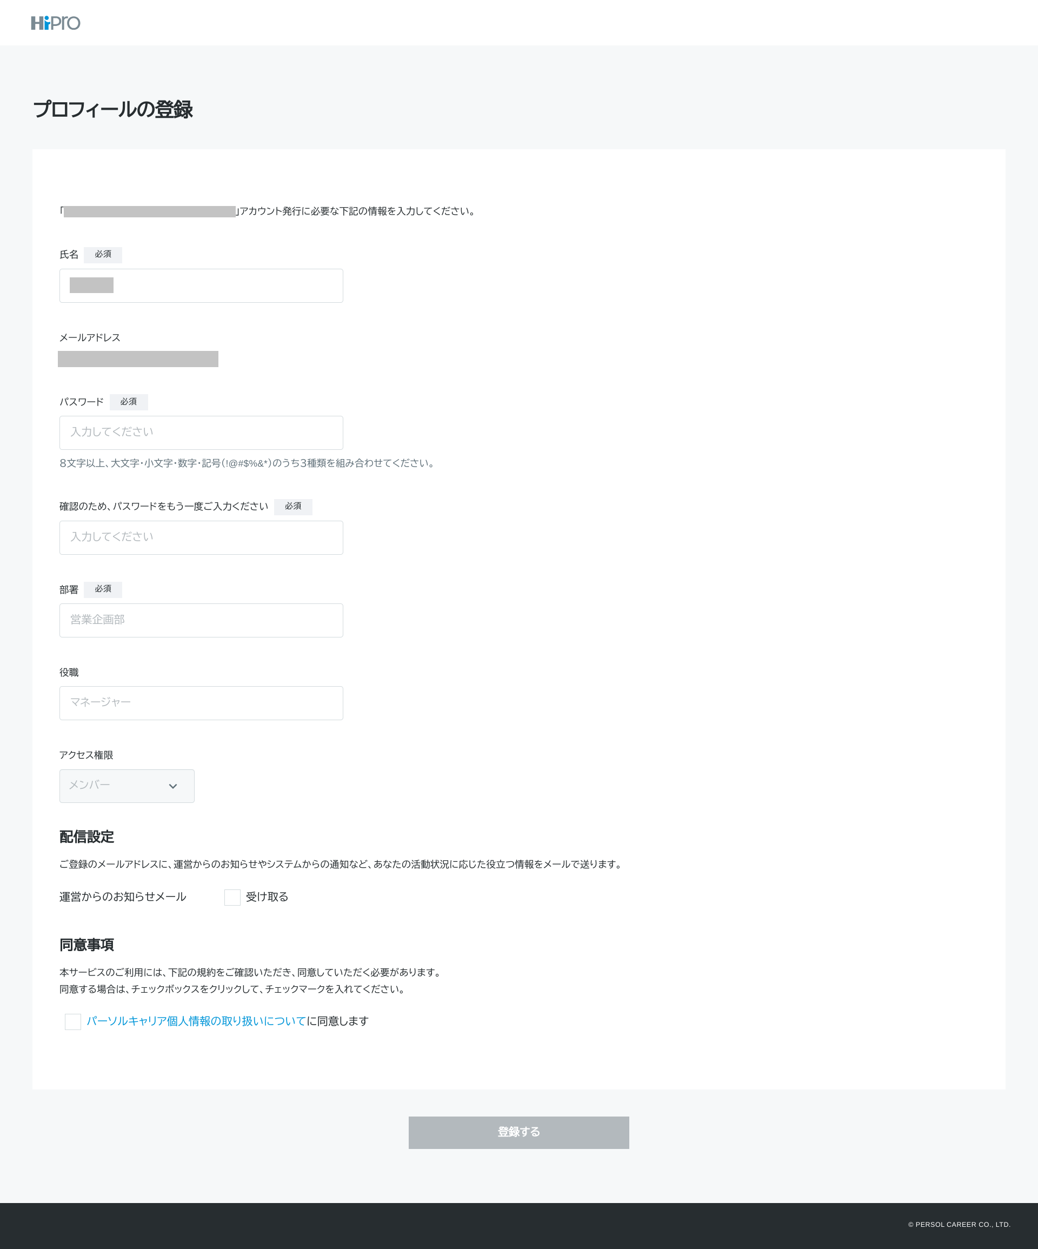Click the 氏名 name input field
The width and height of the screenshot is (1038, 1249).
pyautogui.click(x=201, y=285)
